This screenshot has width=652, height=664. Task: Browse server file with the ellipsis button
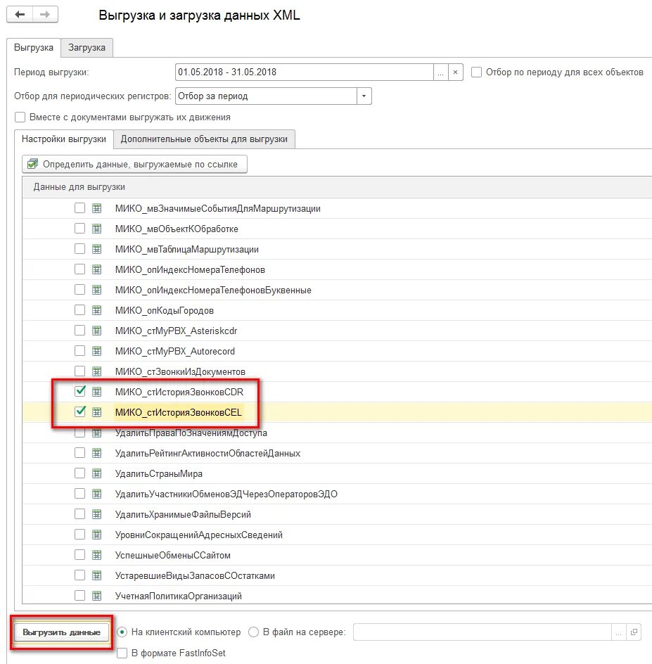click(618, 632)
